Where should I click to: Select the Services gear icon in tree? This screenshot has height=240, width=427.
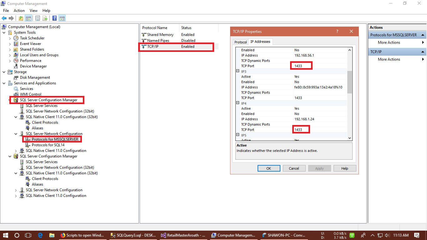pos(16,89)
